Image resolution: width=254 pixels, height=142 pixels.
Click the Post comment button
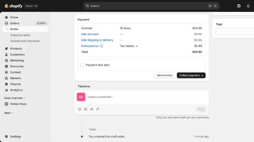201,109
